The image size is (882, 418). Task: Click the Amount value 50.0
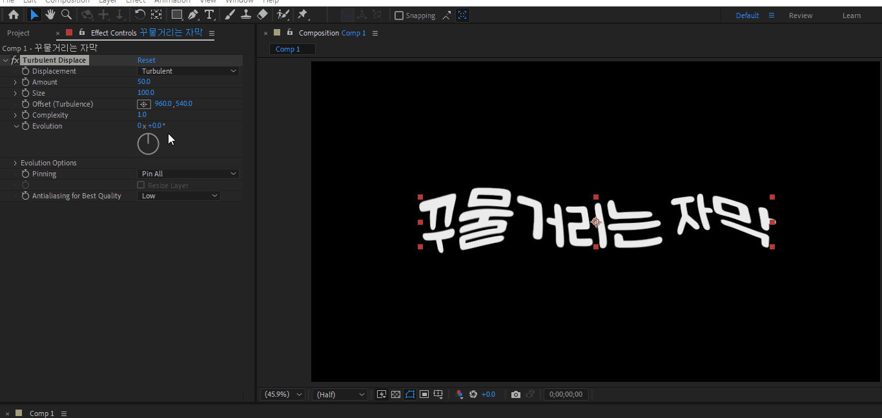(144, 82)
